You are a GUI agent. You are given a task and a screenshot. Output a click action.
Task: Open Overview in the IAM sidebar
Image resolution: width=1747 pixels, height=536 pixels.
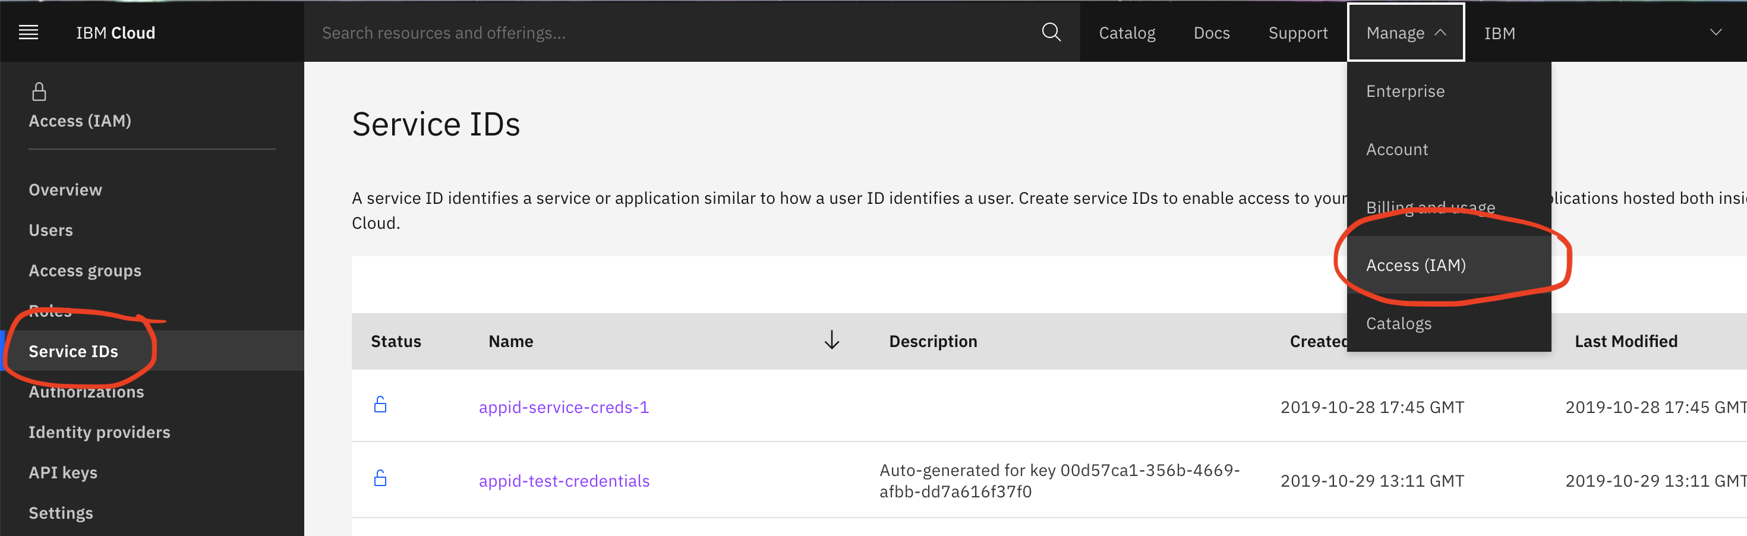65,190
